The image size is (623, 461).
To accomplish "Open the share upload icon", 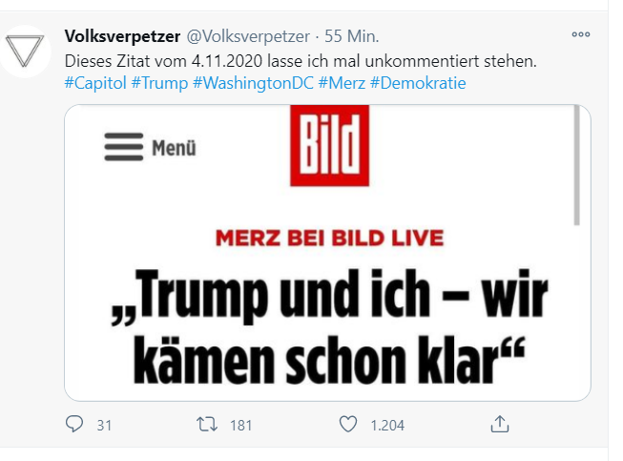I will click(x=500, y=424).
